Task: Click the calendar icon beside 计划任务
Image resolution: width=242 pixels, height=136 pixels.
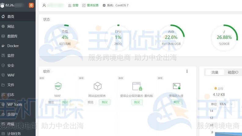Action: click(3, 134)
